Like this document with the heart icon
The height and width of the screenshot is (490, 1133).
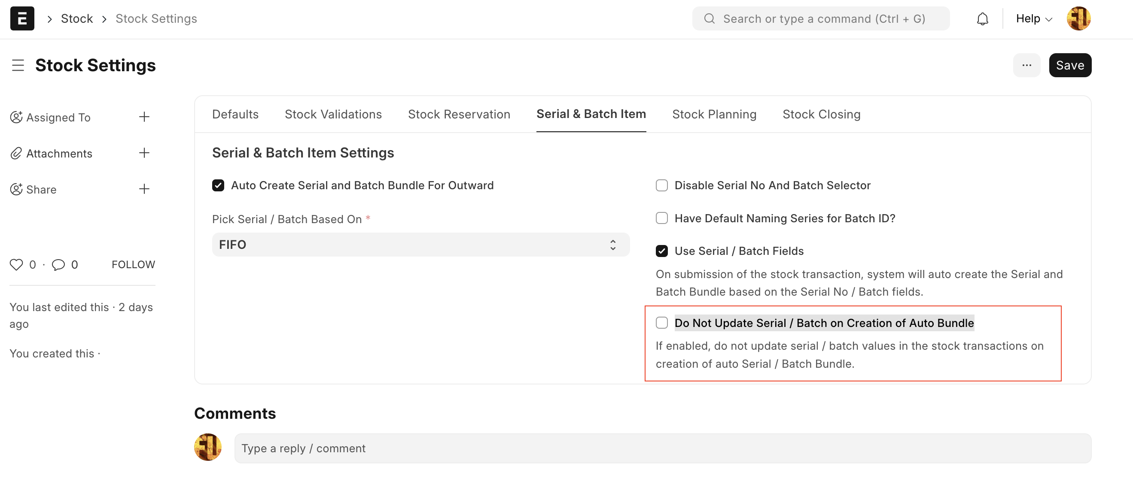pos(16,265)
